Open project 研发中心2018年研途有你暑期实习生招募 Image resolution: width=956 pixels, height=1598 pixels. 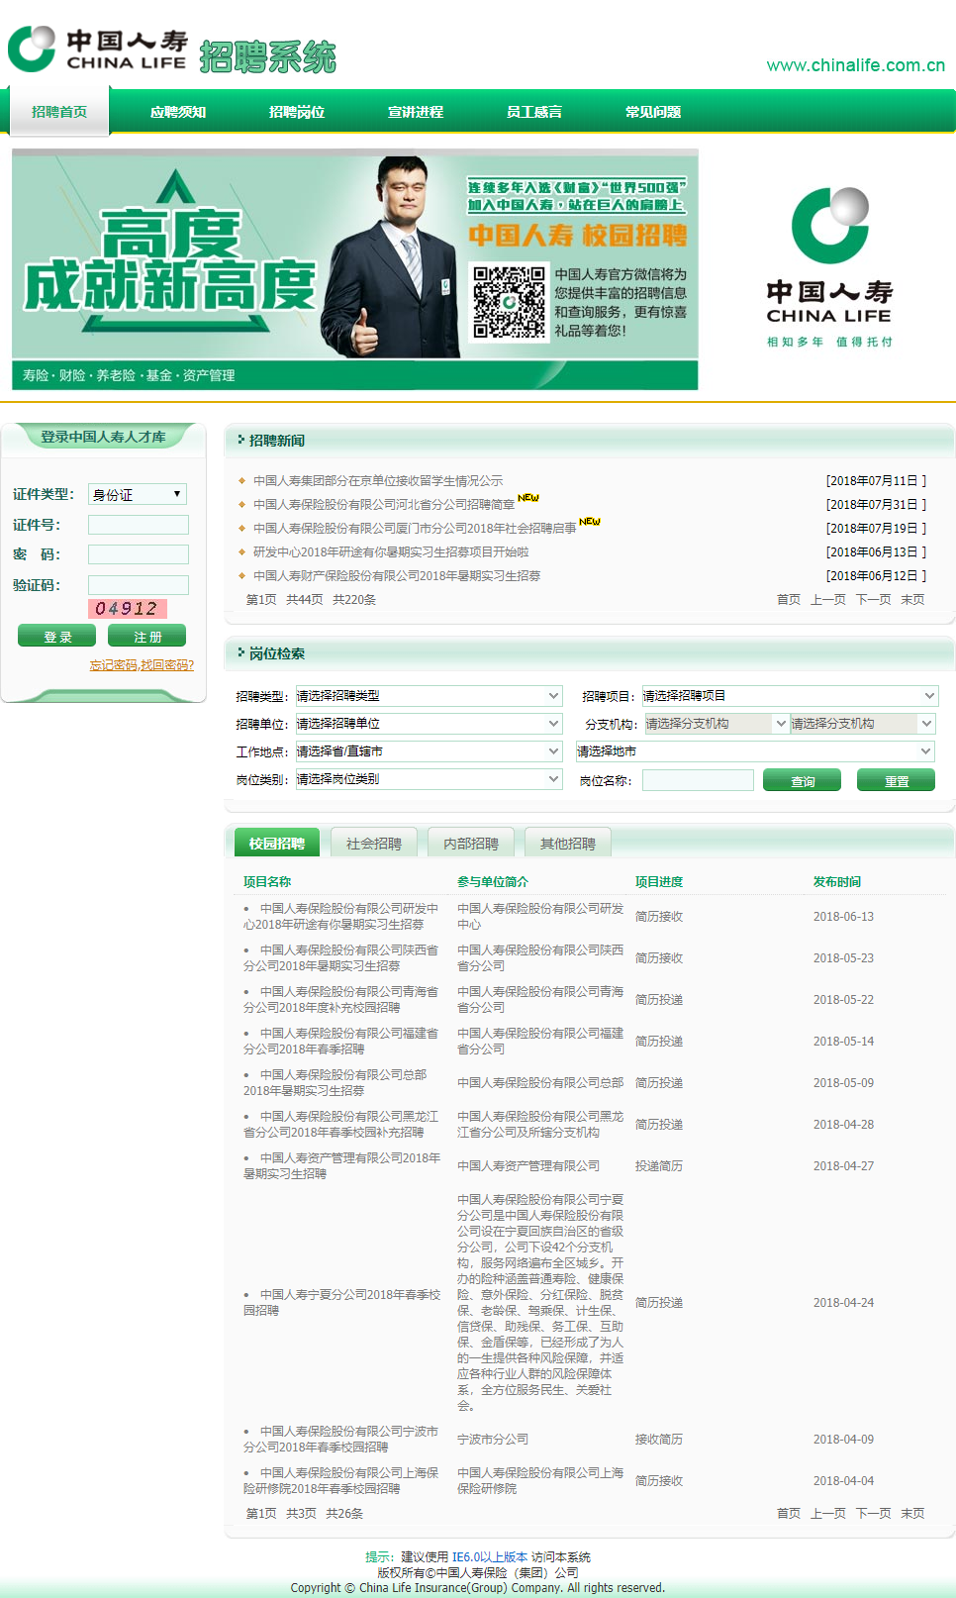point(341,916)
